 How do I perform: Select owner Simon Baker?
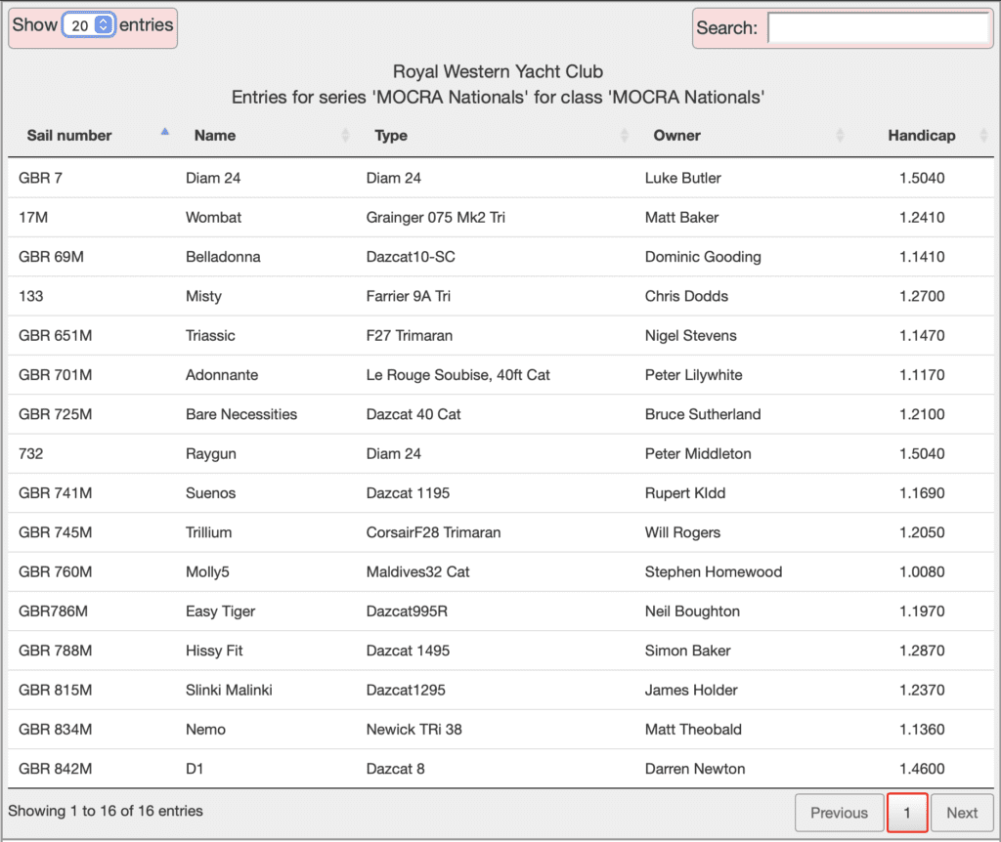pos(687,651)
